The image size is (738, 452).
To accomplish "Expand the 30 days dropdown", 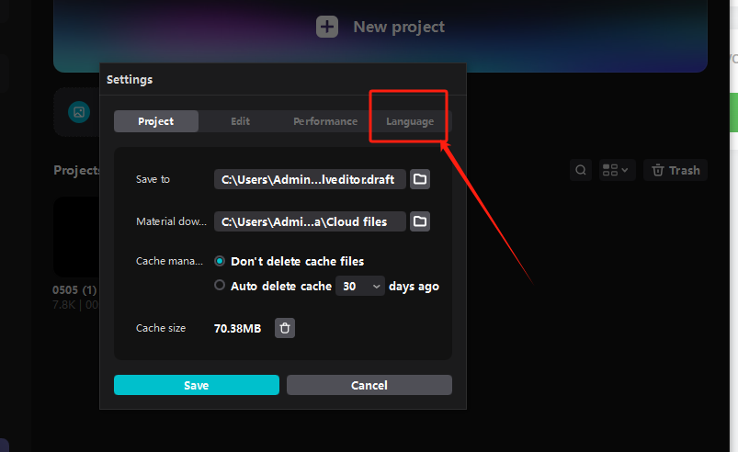I will pyautogui.click(x=360, y=287).
